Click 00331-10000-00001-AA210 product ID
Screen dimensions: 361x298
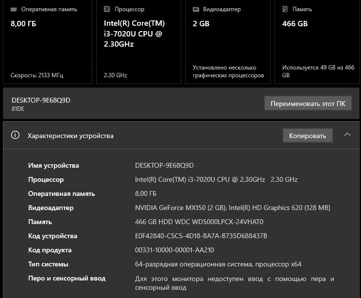(174, 250)
